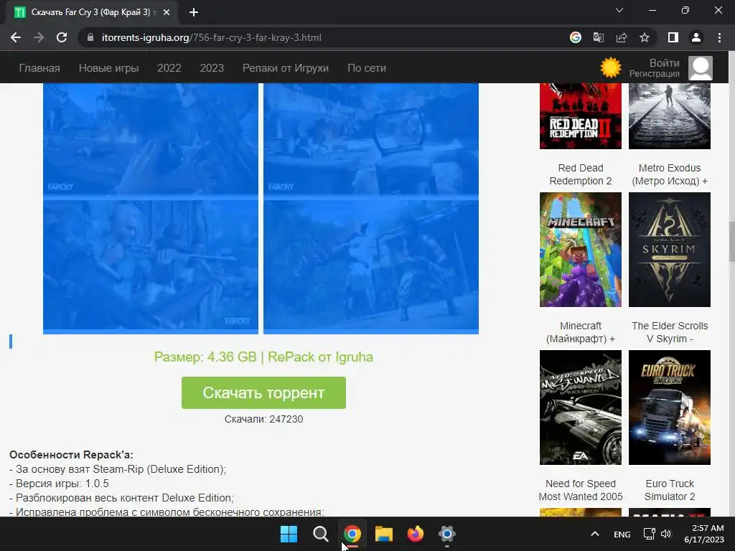
Task: Open Google icon in address bar
Action: (x=576, y=37)
